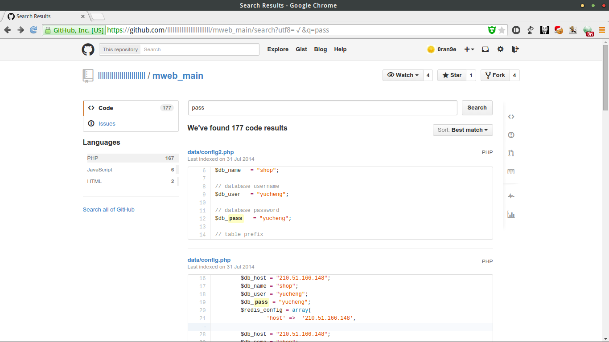Open the Code icon in right sidebar
Viewport: 609px width, 342px height.
pyautogui.click(x=511, y=117)
